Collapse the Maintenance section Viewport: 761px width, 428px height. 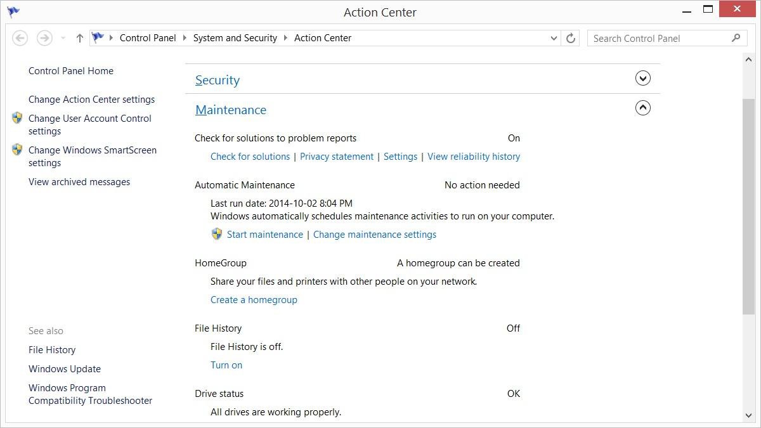642,108
